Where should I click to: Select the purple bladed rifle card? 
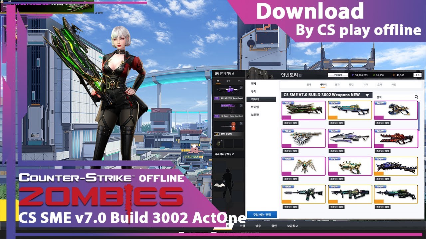(x=350, y=138)
